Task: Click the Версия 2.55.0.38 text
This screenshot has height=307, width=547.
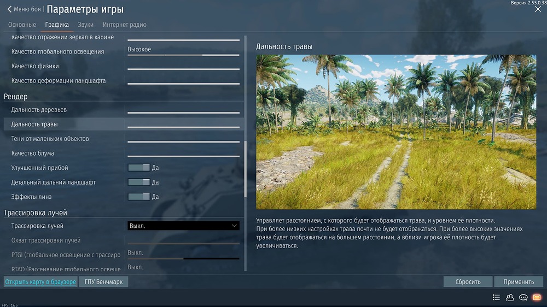Action: point(528,2)
